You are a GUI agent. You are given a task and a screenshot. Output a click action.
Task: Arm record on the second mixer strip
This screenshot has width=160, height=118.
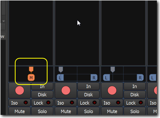coord(66,90)
